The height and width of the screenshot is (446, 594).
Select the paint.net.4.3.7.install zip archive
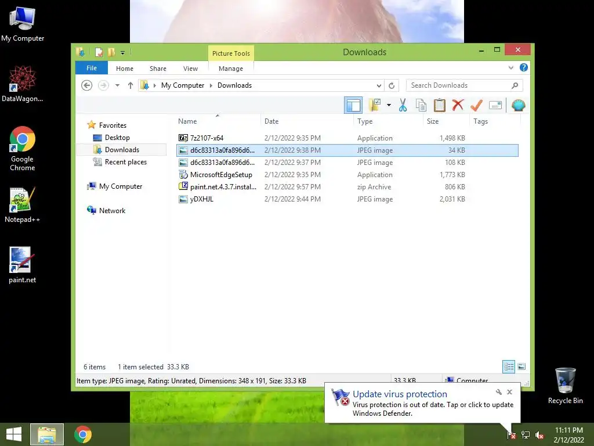coord(347,186)
